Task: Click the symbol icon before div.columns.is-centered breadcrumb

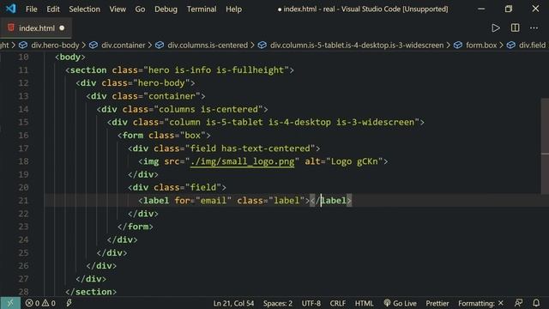Action: 160,45
